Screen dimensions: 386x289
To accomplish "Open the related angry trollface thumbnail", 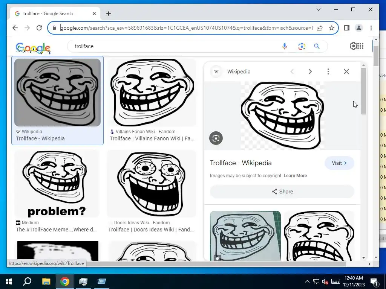I will coord(319,236).
